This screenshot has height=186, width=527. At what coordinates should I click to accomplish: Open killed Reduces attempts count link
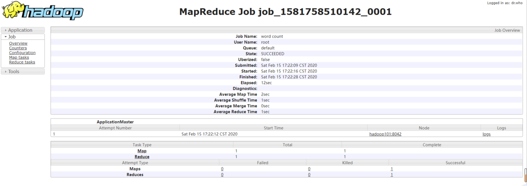tap(309, 175)
